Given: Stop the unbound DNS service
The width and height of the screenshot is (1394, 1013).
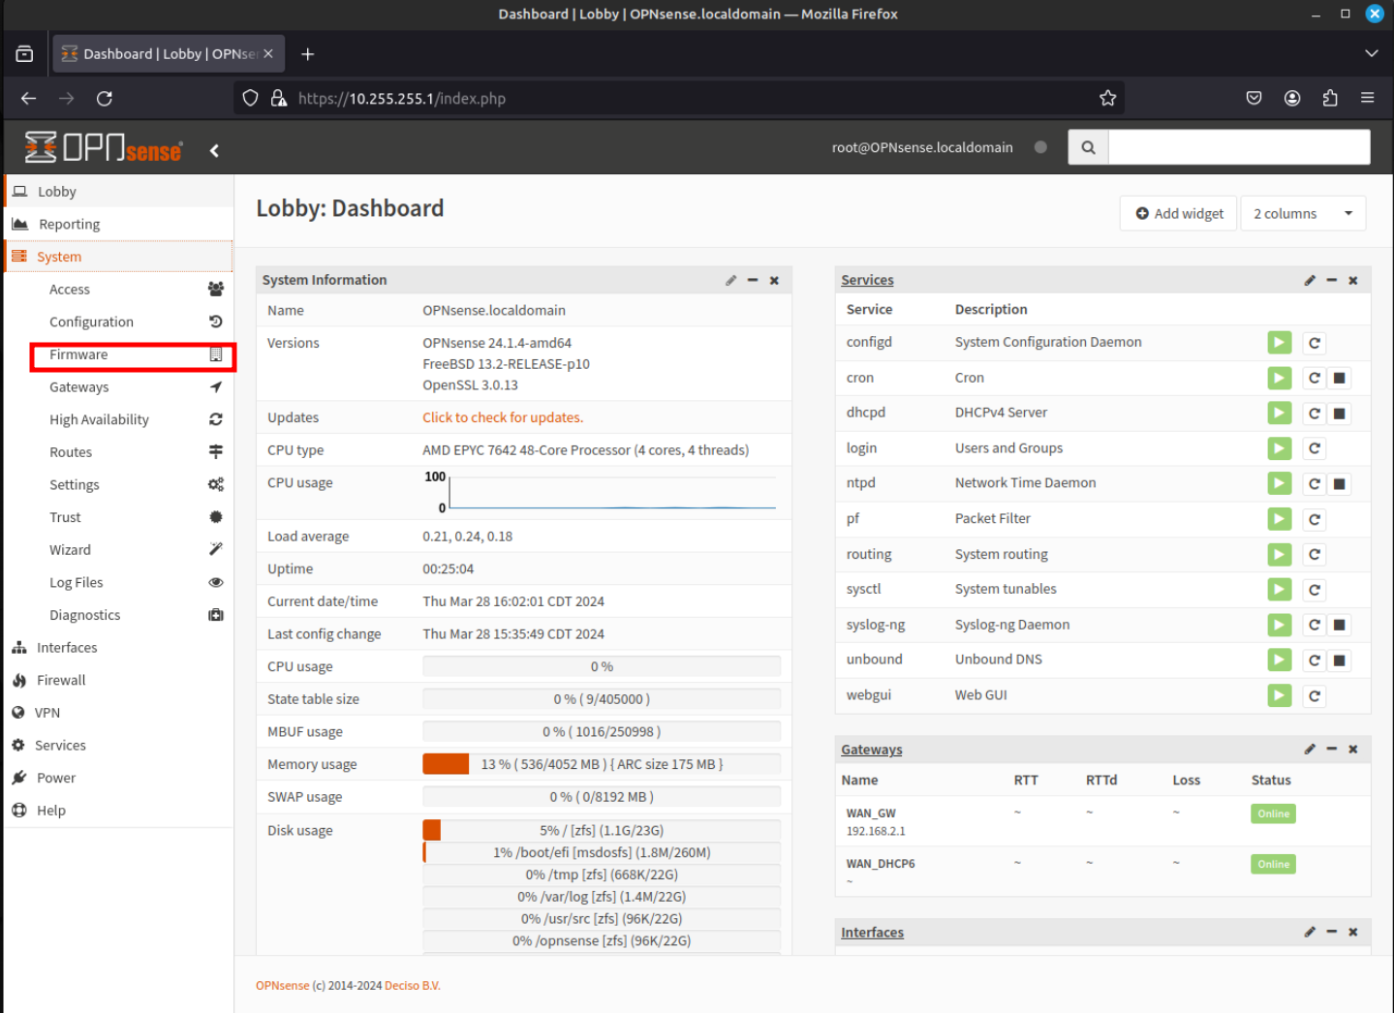Looking at the screenshot, I should coord(1340,660).
